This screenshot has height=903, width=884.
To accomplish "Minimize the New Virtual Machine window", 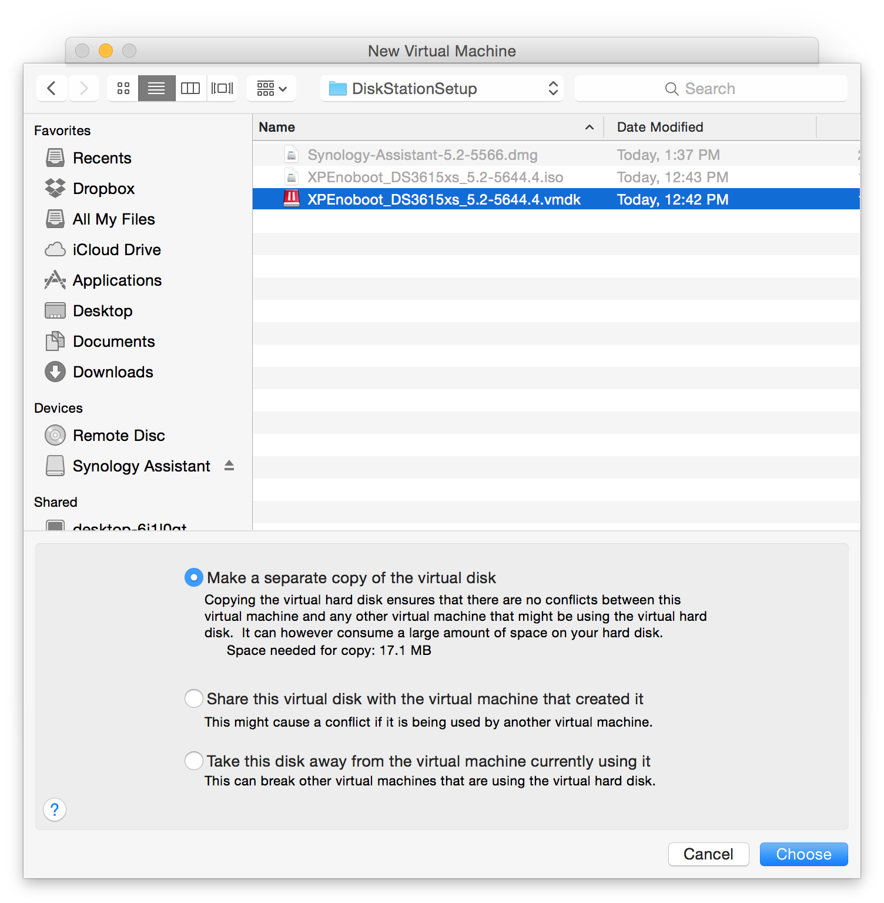I will pos(106,51).
